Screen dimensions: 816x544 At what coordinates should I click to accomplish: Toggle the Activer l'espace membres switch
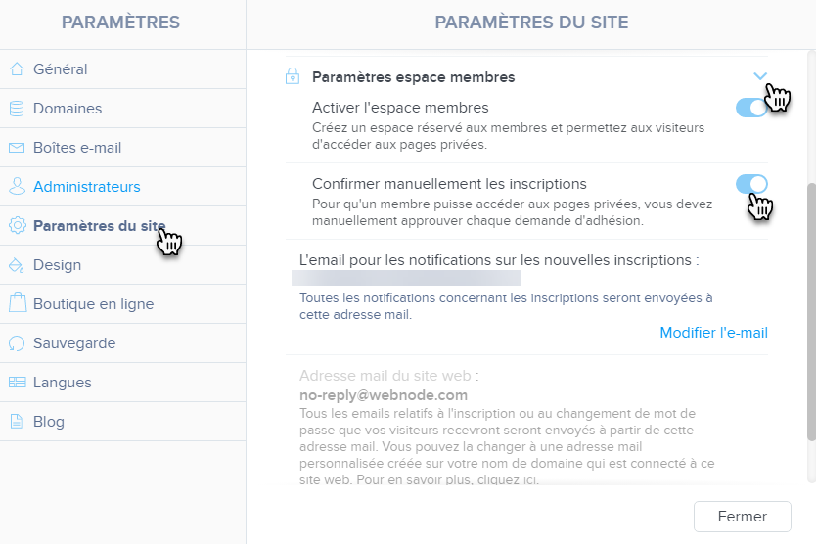click(750, 108)
